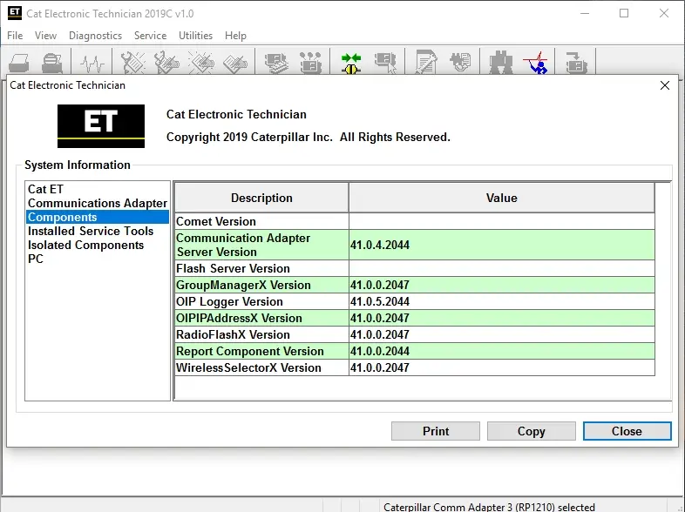Click the green arrows Connect/Disconnect icon
Viewport: 685px width, 512px height.
click(x=351, y=63)
